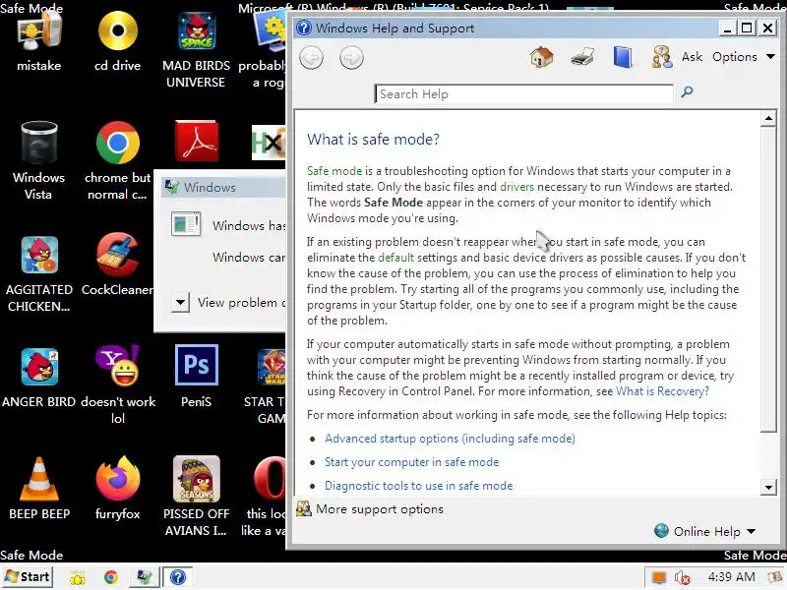Screen dimensions: 787x590
Task: Open the Options dropdown menu
Action: coord(744,57)
